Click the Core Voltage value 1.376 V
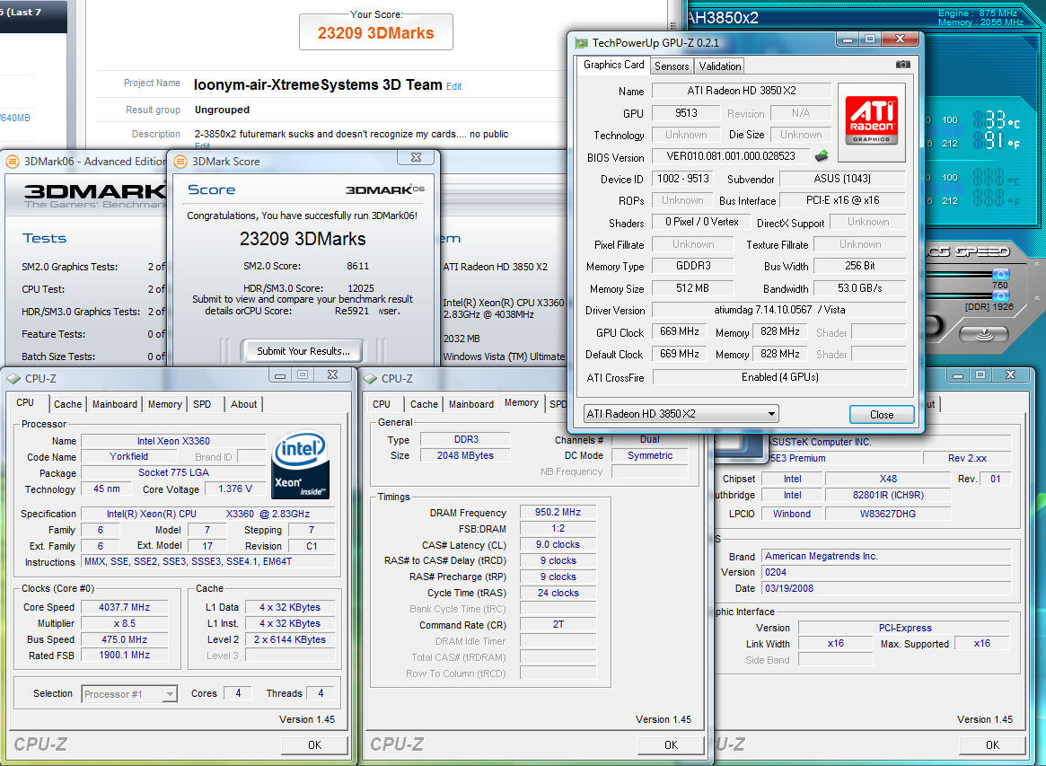Image resolution: width=1046 pixels, height=766 pixels. 235,489
